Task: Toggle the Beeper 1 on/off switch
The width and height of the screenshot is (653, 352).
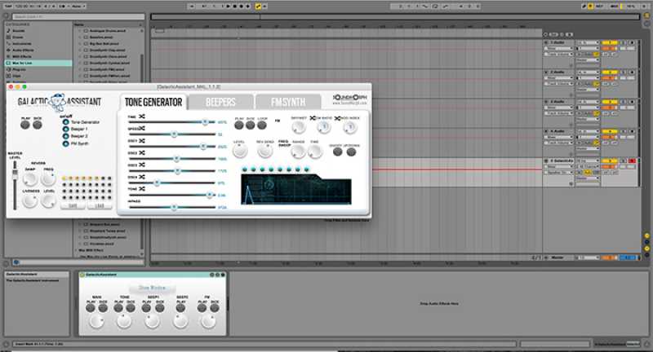Action: click(65, 130)
